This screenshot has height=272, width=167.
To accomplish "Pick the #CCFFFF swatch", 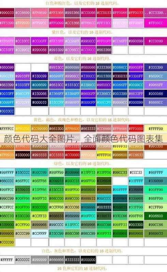I will [40, 233].
